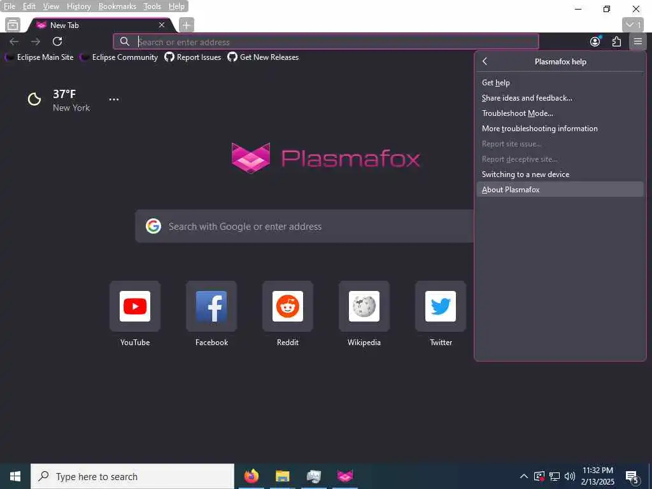Image resolution: width=652 pixels, height=489 pixels.
Task: Open the notification center icon
Action: point(632,477)
